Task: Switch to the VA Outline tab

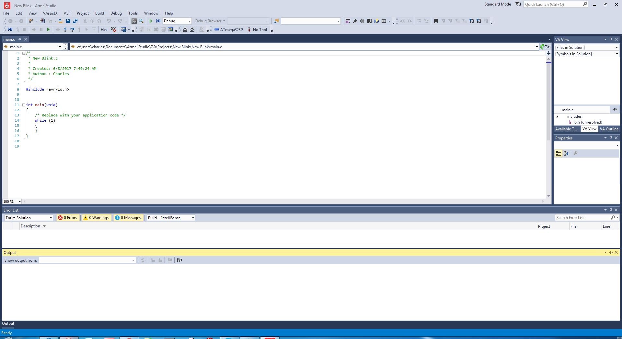Action: coord(609,129)
